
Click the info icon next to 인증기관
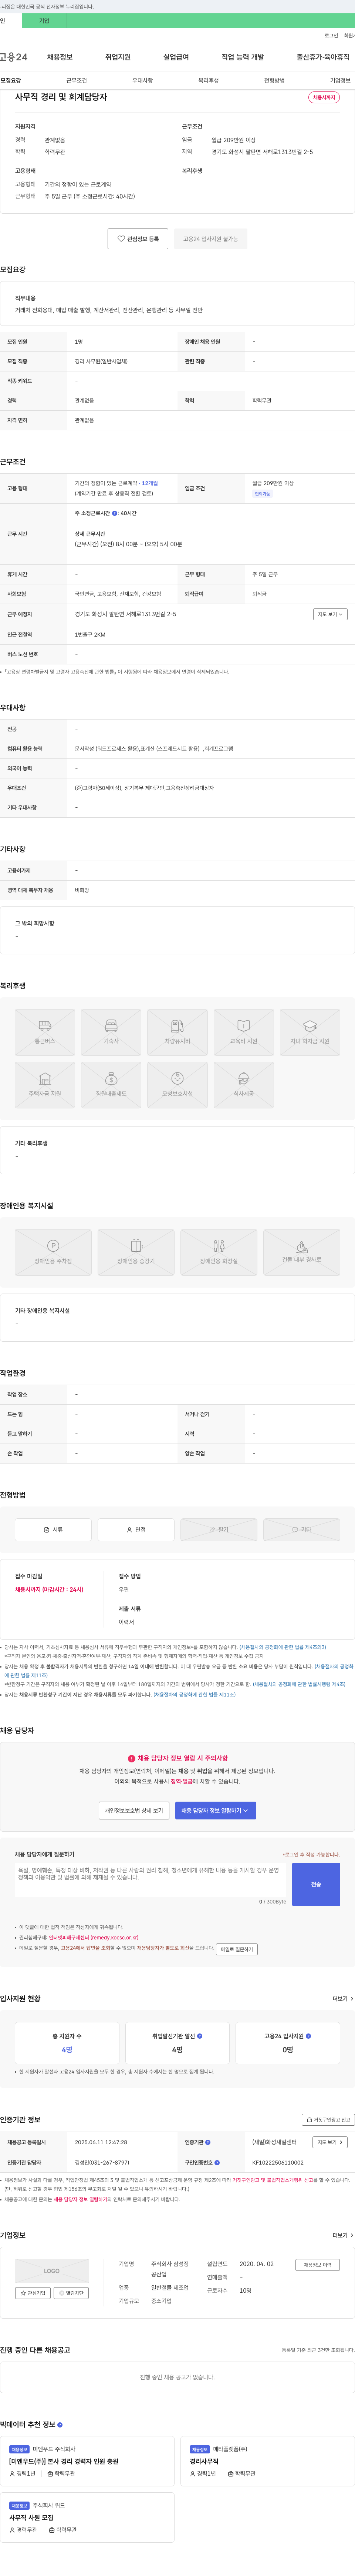point(207,2142)
